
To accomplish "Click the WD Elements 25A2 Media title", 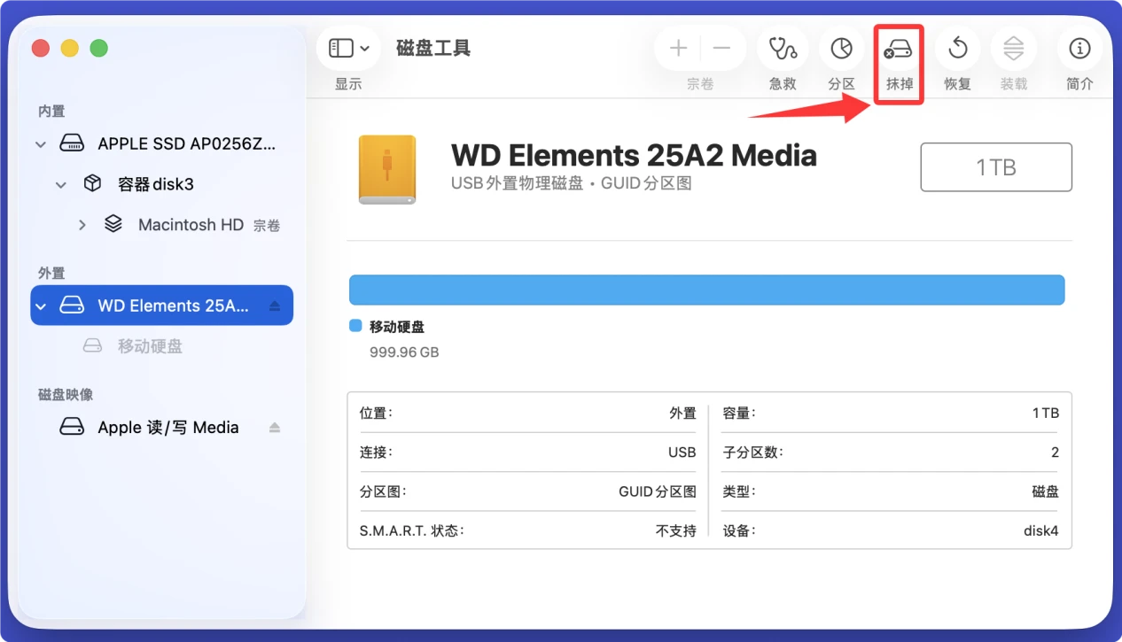I will tap(634, 156).
